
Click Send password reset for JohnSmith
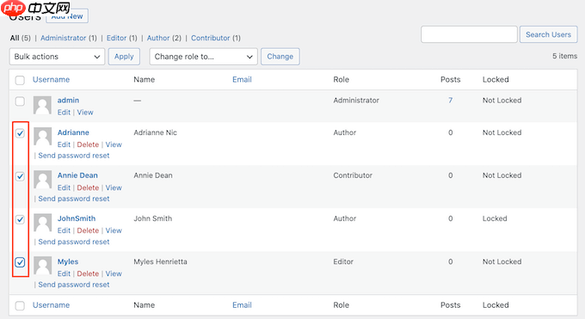(74, 242)
